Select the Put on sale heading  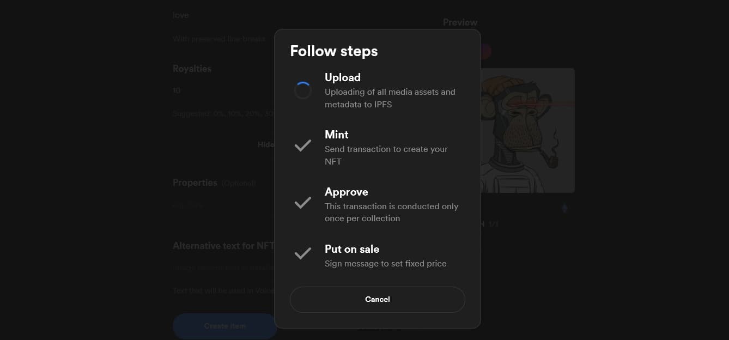pyautogui.click(x=352, y=249)
